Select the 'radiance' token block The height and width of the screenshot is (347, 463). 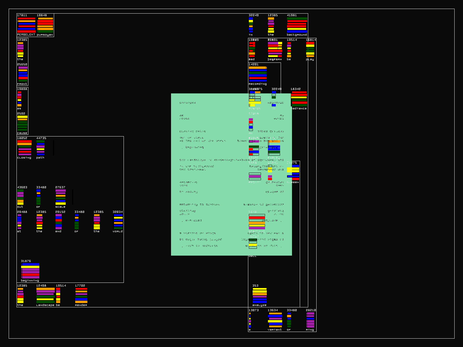[299, 99]
